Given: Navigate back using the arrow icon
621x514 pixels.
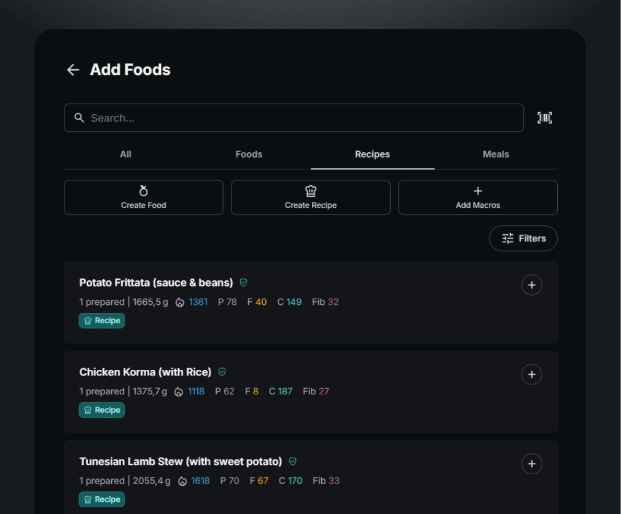Looking at the screenshot, I should tap(72, 70).
